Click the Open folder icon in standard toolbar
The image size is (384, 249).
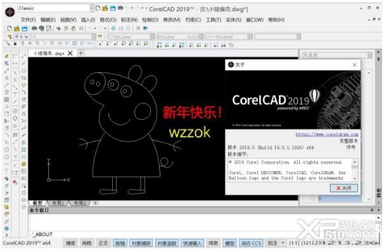(17, 29)
